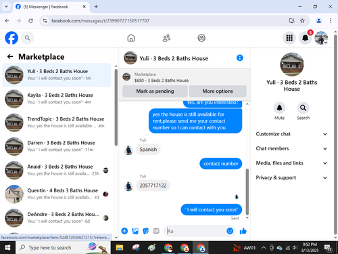The width and height of the screenshot is (338, 254).
Task: Open Kaylia - 3 Beds 2 Baths House chat
Action: point(57,99)
